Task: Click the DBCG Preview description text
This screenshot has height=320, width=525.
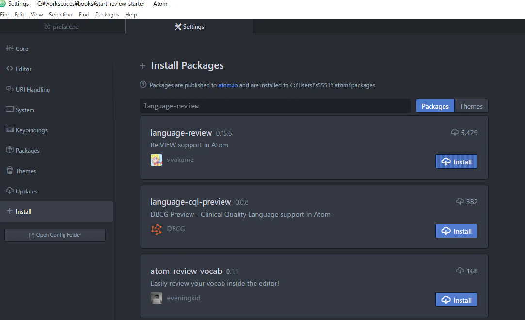Action: pos(240,215)
